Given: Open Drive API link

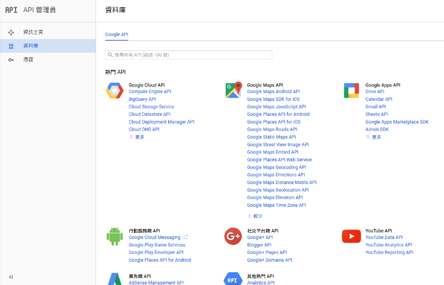Looking at the screenshot, I should [x=375, y=91].
